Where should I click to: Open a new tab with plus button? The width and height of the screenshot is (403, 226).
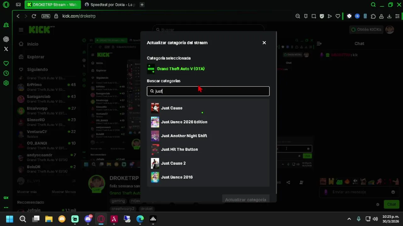pos(142,5)
